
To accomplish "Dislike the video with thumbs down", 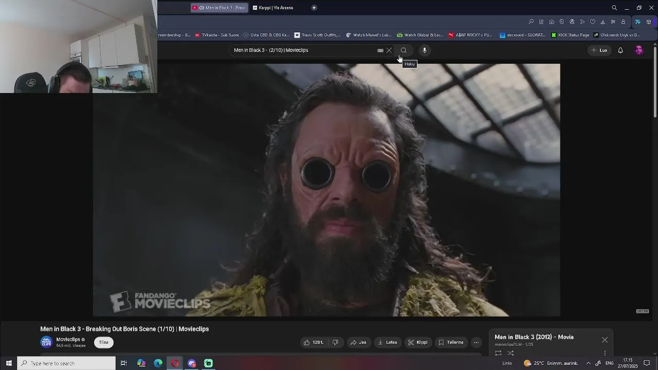I will [x=335, y=342].
